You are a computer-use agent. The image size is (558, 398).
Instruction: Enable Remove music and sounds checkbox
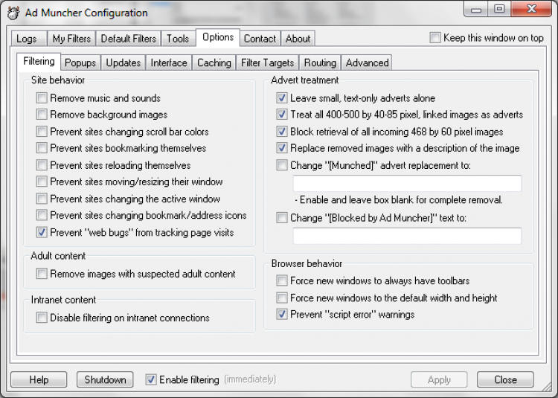[42, 98]
